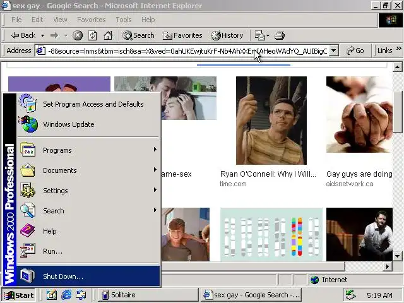Open the clasped hands thumbnail
The height and width of the screenshot is (303, 404).
(359, 114)
